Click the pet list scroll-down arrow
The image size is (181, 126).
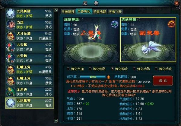click(x=56, y=121)
